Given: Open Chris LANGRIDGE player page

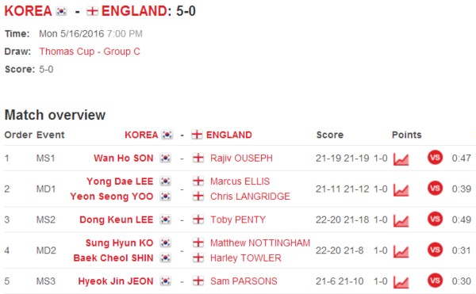Looking at the screenshot, I should pyautogui.click(x=250, y=197).
